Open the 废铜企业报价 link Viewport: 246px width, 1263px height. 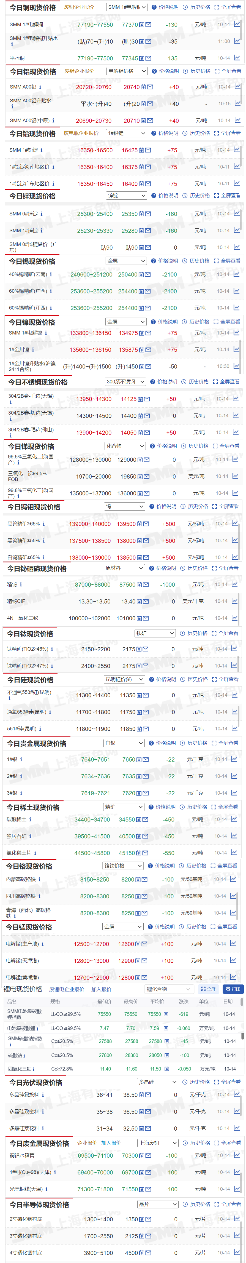[79, 7]
